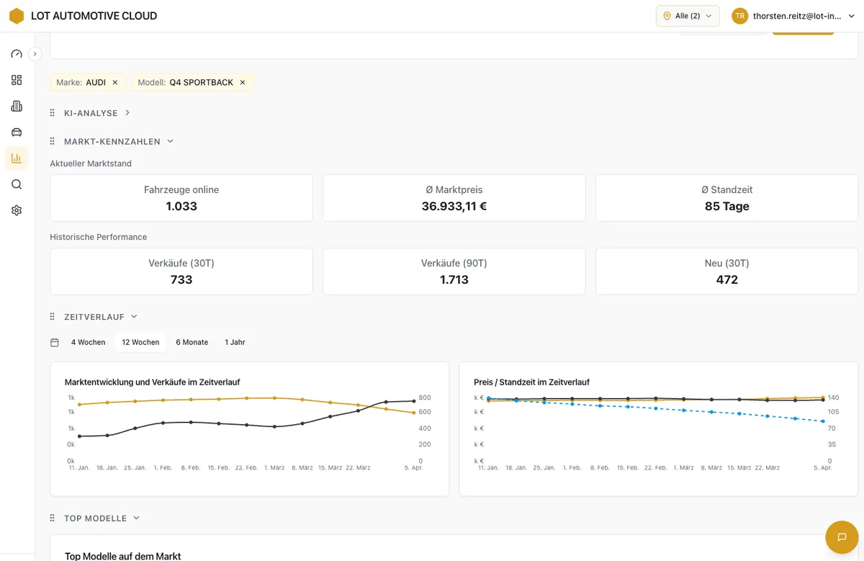Remove the Marke AUDI filter chip
Viewport: 864px width, 561px height.
coord(115,83)
